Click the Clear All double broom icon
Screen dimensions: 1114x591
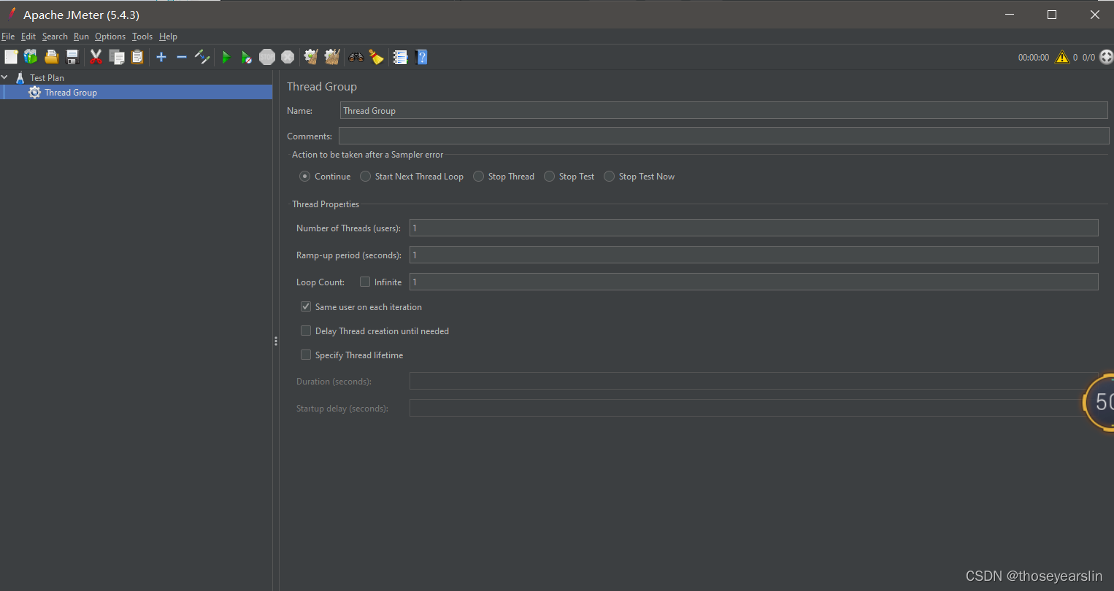pyautogui.click(x=332, y=57)
